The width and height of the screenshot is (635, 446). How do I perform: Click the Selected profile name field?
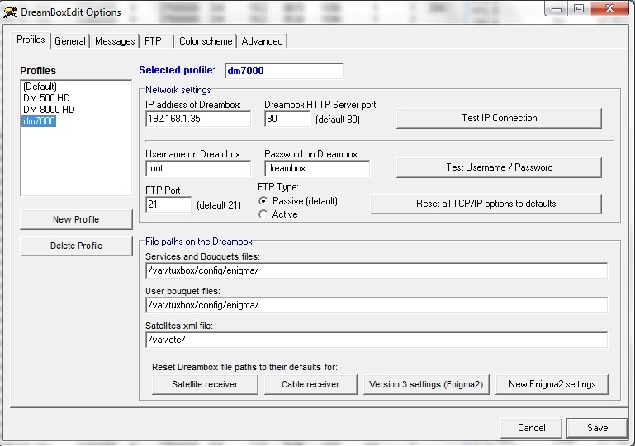tap(284, 71)
